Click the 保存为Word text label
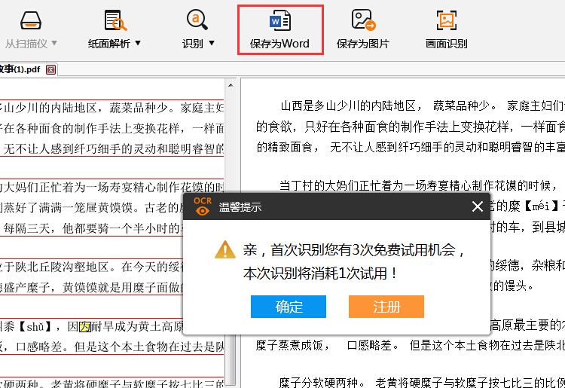Image resolution: width=565 pixels, height=388 pixels. pos(279,44)
